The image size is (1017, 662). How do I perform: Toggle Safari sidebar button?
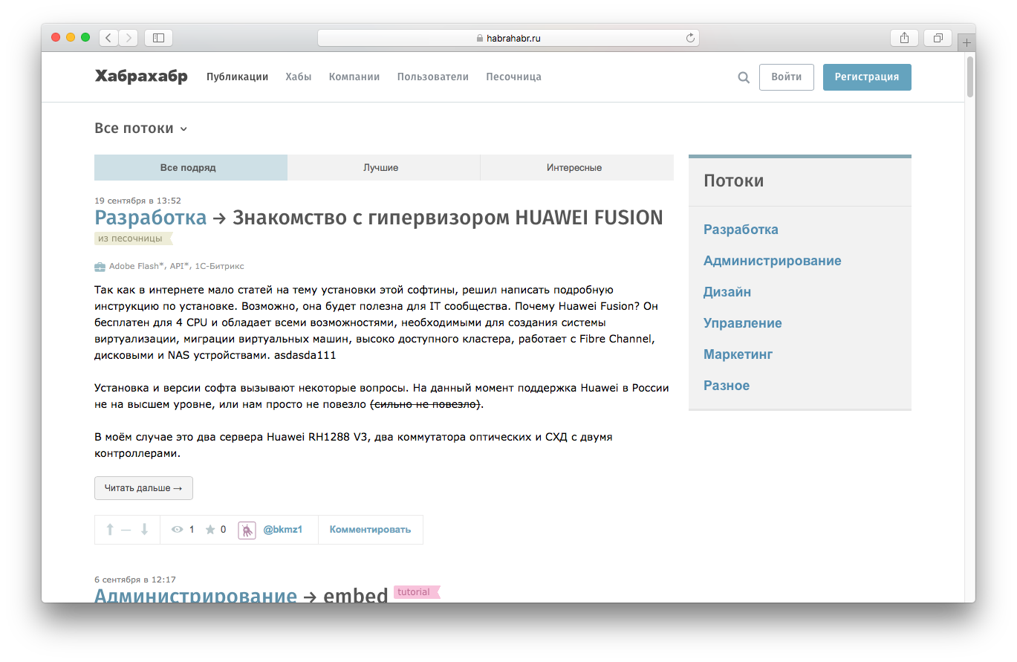[158, 37]
